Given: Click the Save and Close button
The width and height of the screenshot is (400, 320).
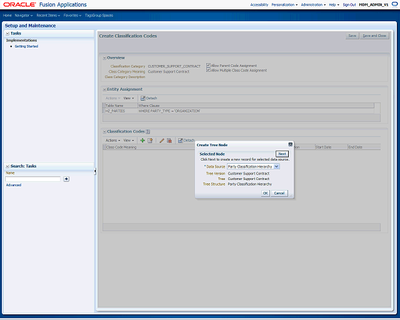Looking at the screenshot, I should pyautogui.click(x=374, y=36).
